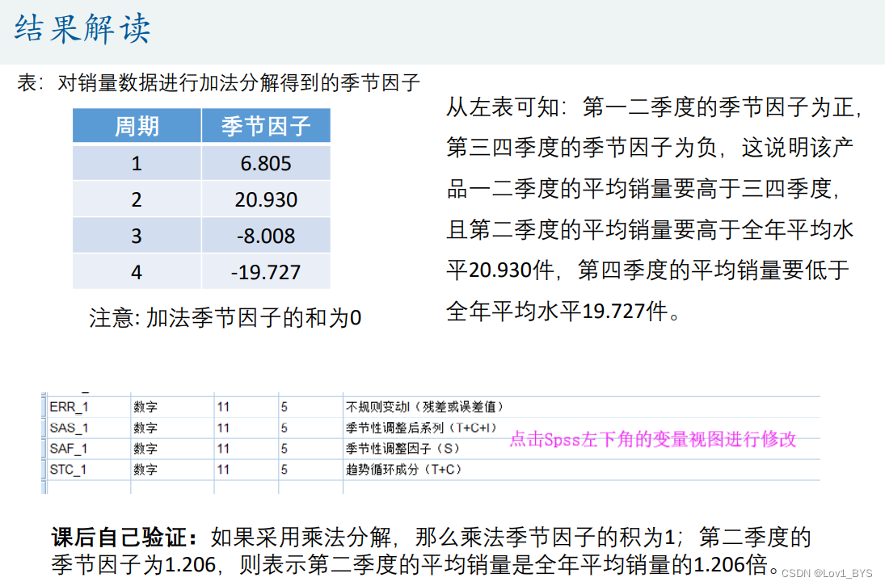Select the SAS_1 variable name cell
Image resolution: width=885 pixels, height=586 pixels.
pyautogui.click(x=70, y=428)
